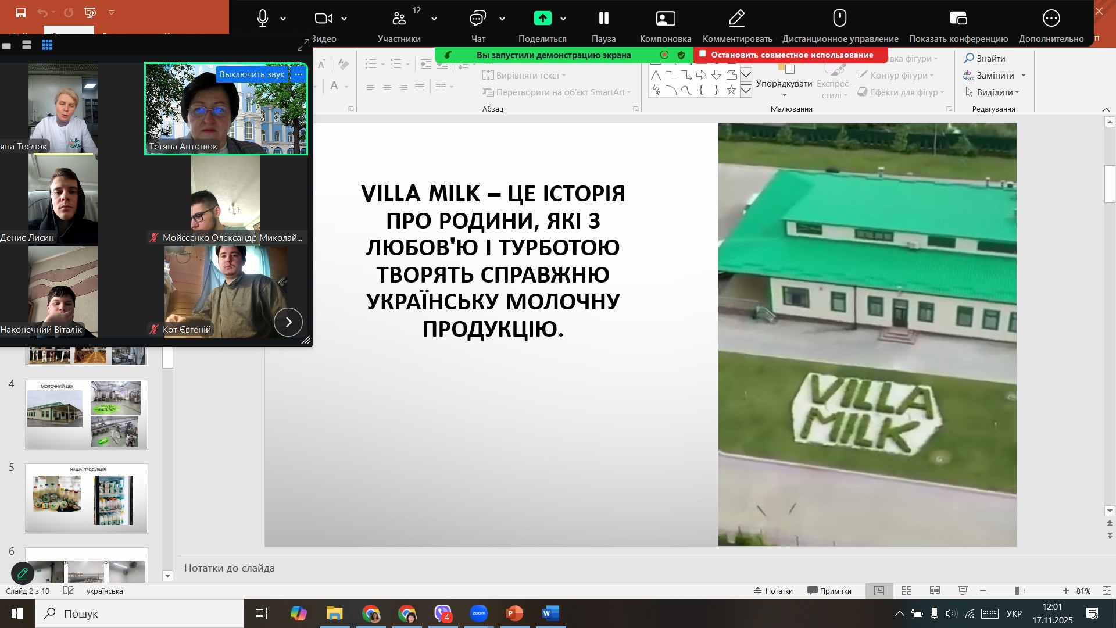Switch to gallery grid view in video panel
Image resolution: width=1116 pixels, height=628 pixels.
coord(47,45)
